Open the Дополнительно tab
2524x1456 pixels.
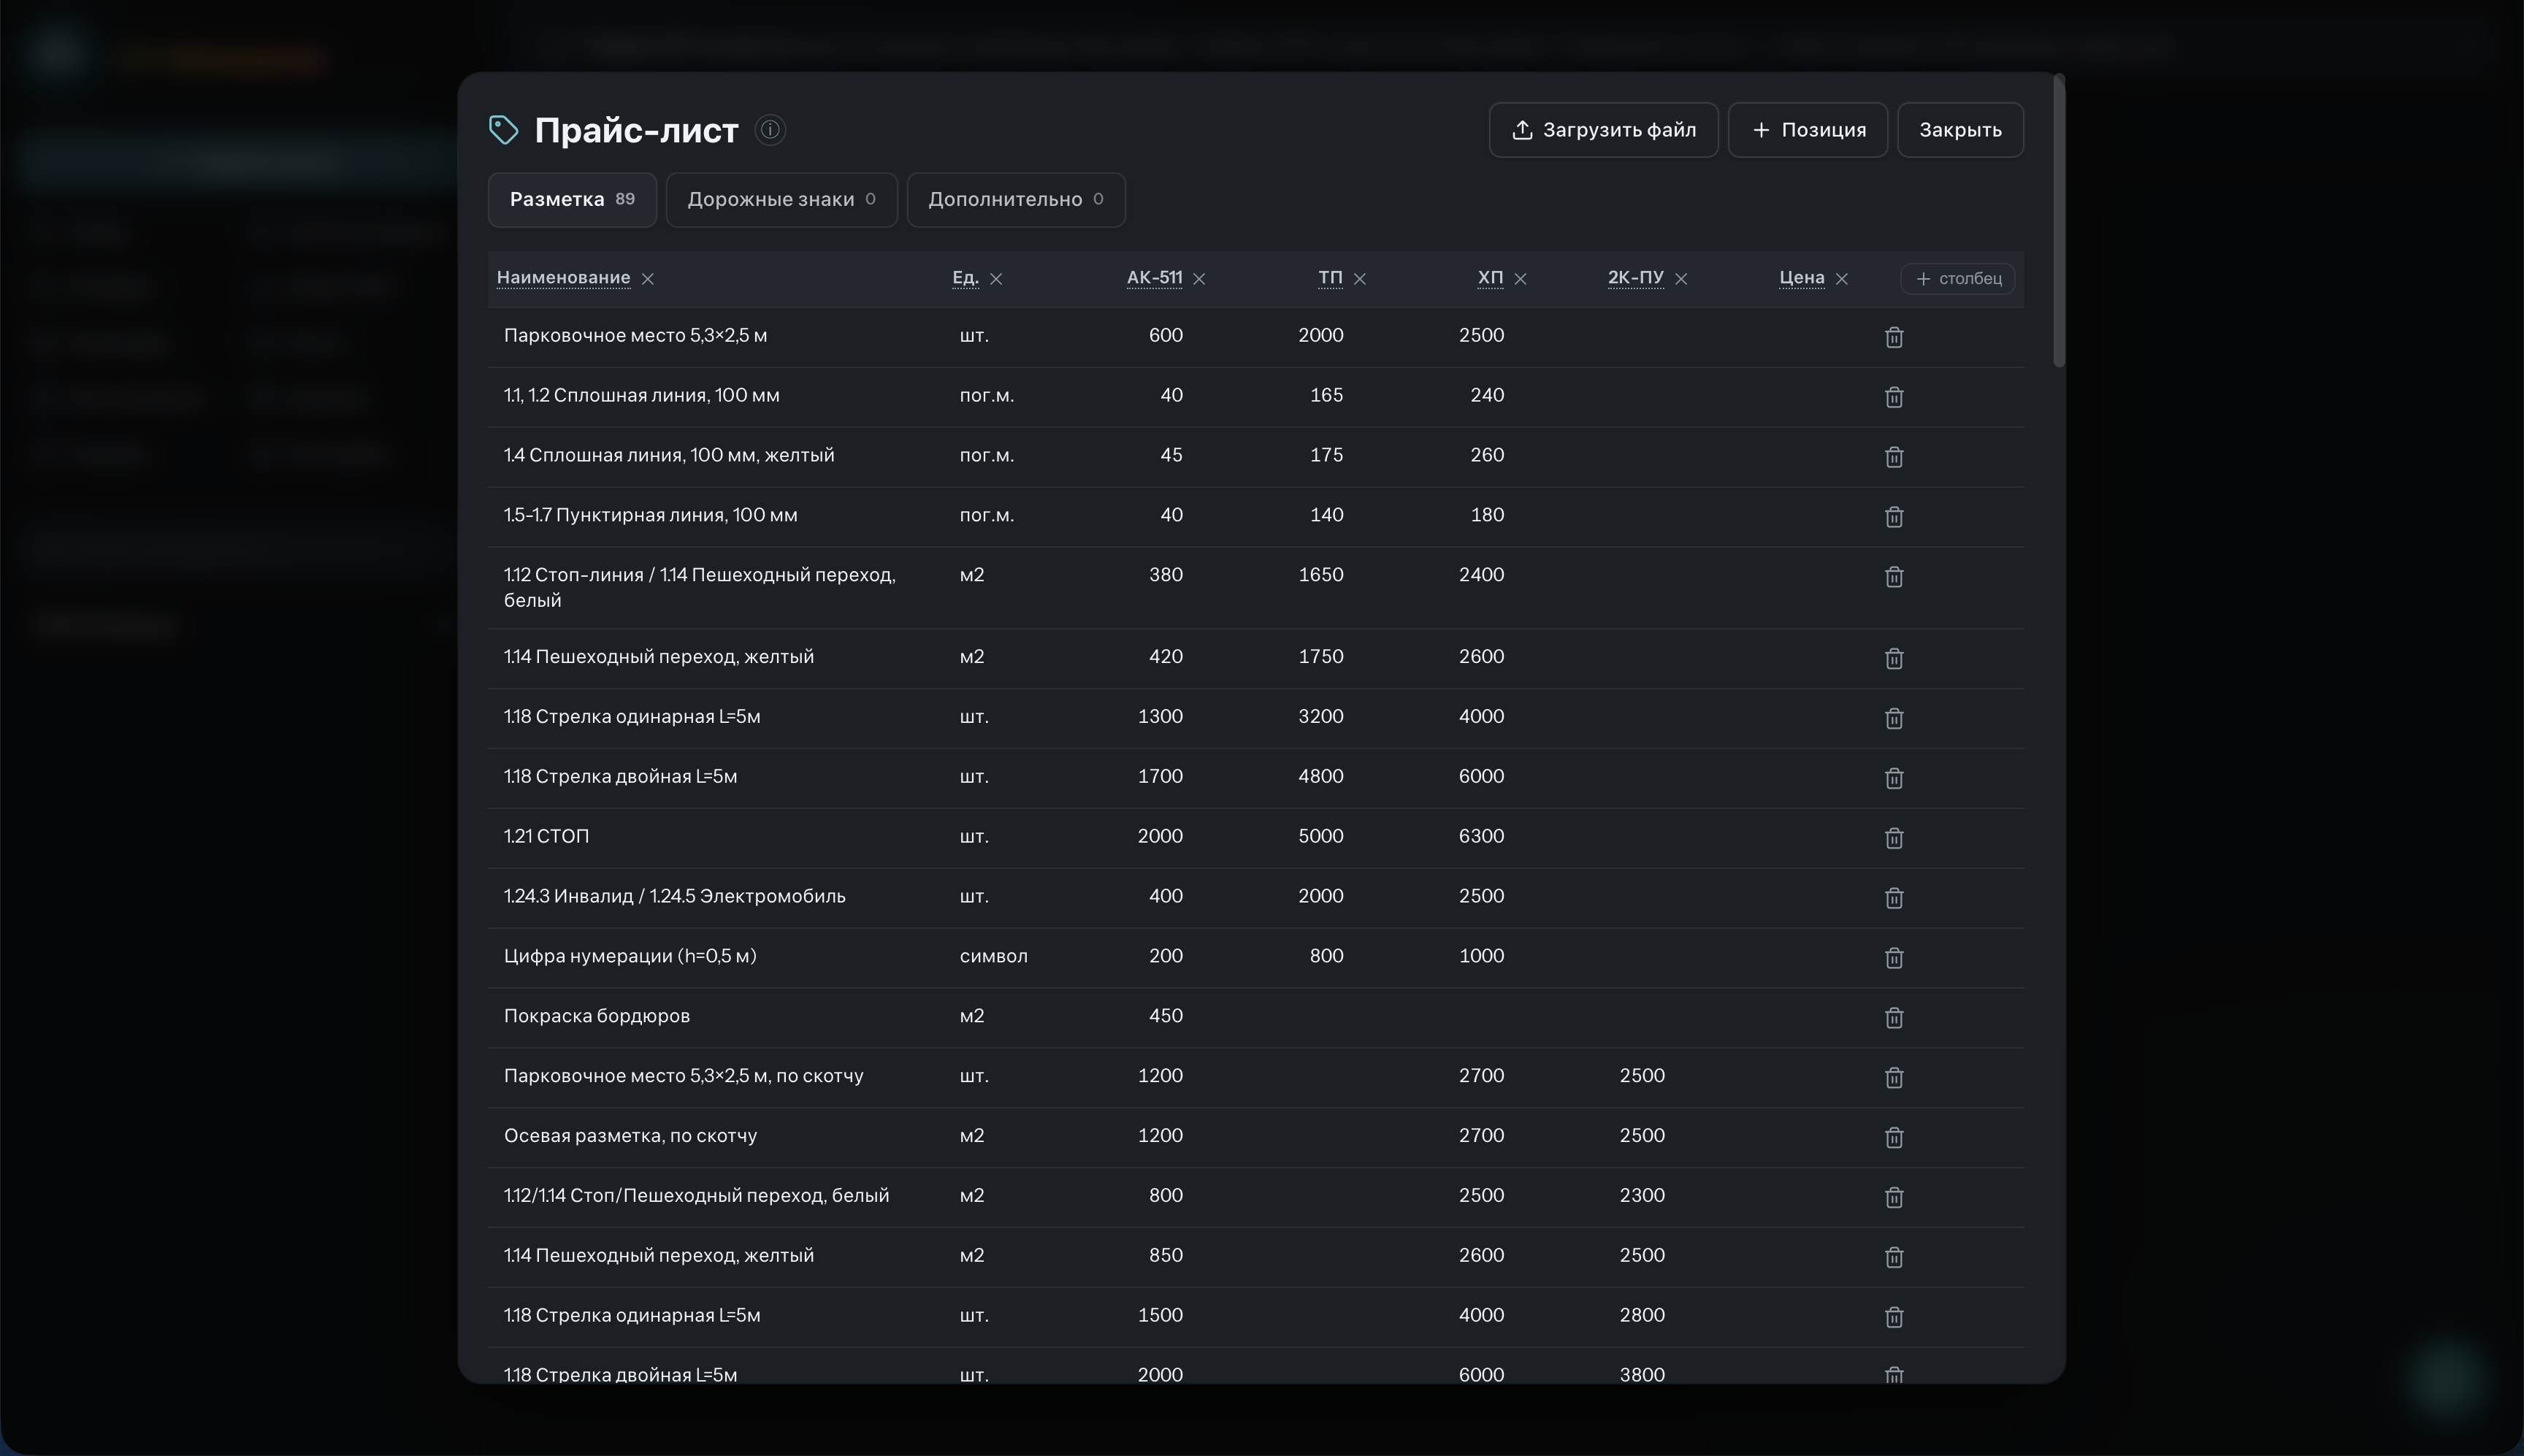pyautogui.click(x=1016, y=200)
